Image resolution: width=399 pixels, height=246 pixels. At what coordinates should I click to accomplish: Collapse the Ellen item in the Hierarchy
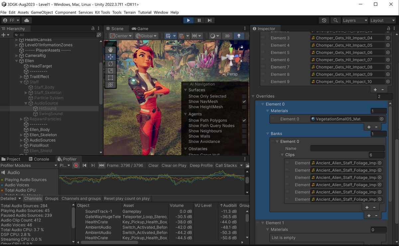pyautogui.click(x=16, y=60)
